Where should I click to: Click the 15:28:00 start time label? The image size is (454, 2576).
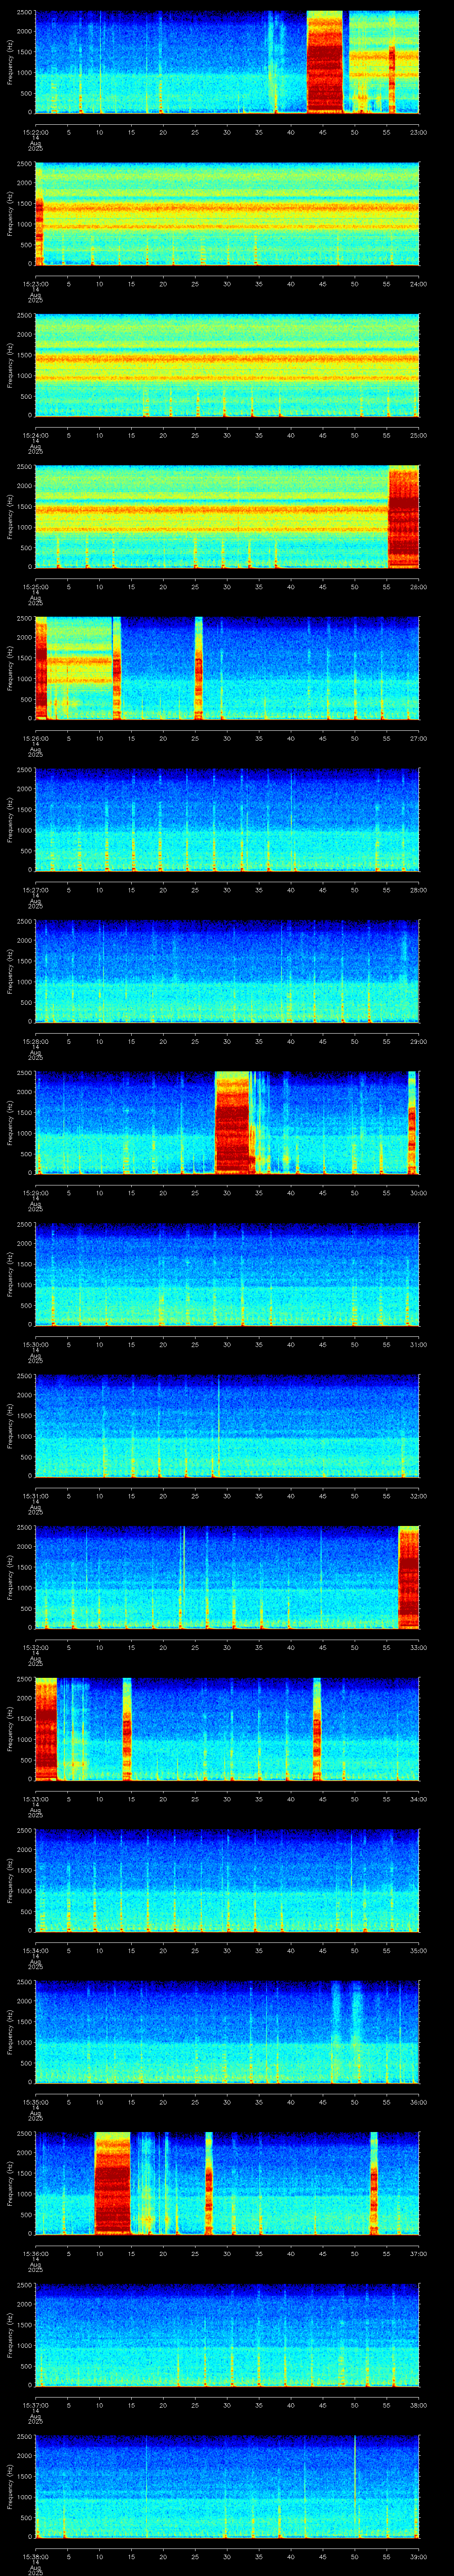click(35, 1041)
